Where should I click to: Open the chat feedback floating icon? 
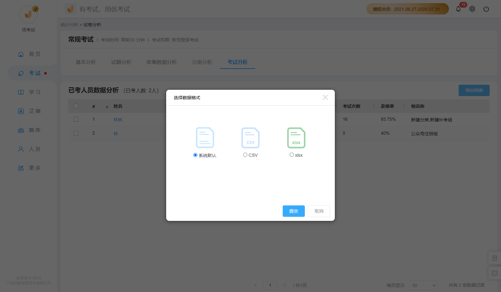coord(495,273)
